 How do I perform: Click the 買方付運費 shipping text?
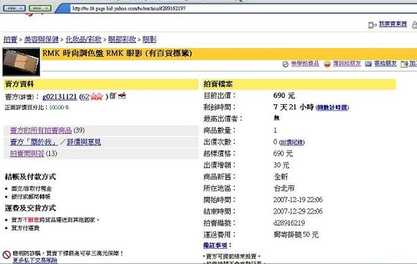pos(25,228)
